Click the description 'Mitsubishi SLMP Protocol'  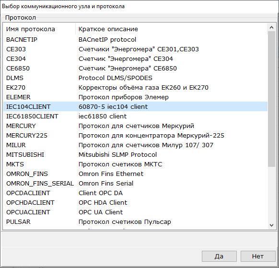pyautogui.click(x=117, y=155)
